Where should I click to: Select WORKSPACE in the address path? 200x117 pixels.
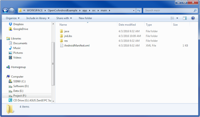[35, 10]
